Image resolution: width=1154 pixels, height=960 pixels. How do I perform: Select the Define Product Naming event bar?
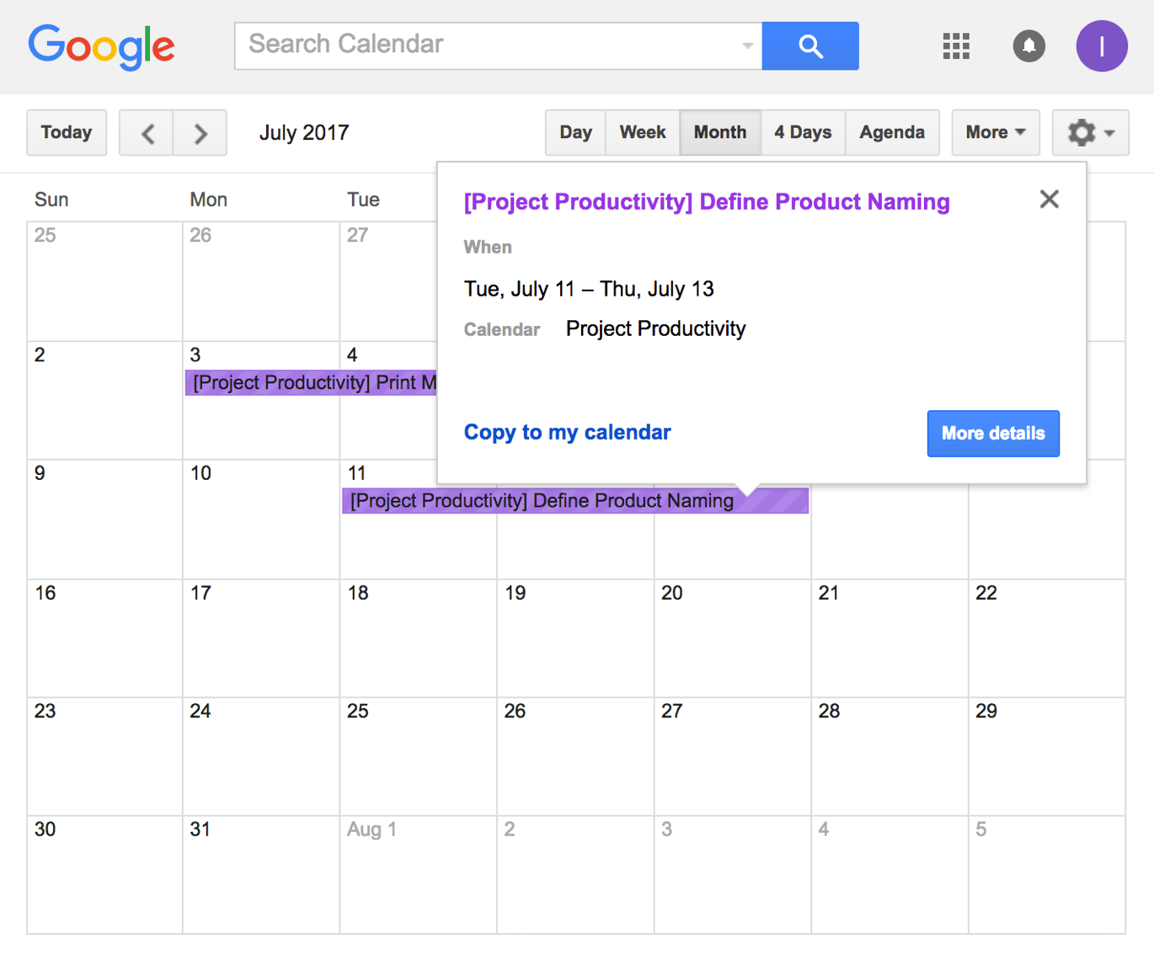coord(574,501)
